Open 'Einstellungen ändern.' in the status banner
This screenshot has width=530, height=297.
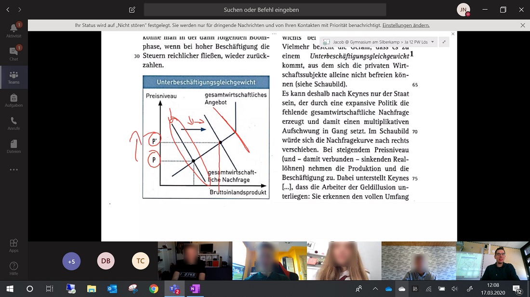(x=406, y=25)
